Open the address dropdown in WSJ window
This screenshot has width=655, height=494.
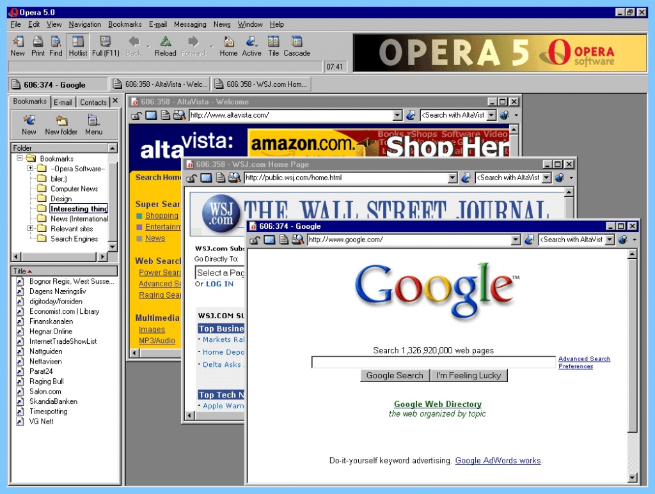(x=452, y=178)
